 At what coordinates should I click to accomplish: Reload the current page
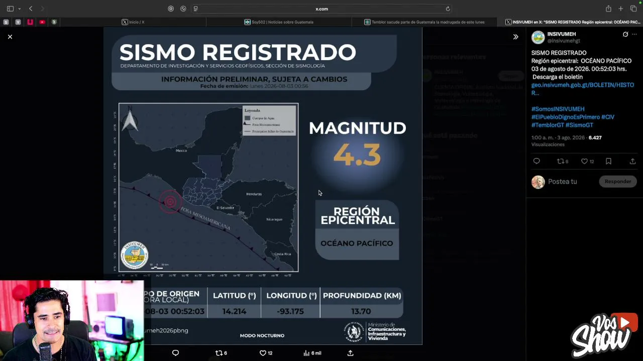tap(448, 9)
